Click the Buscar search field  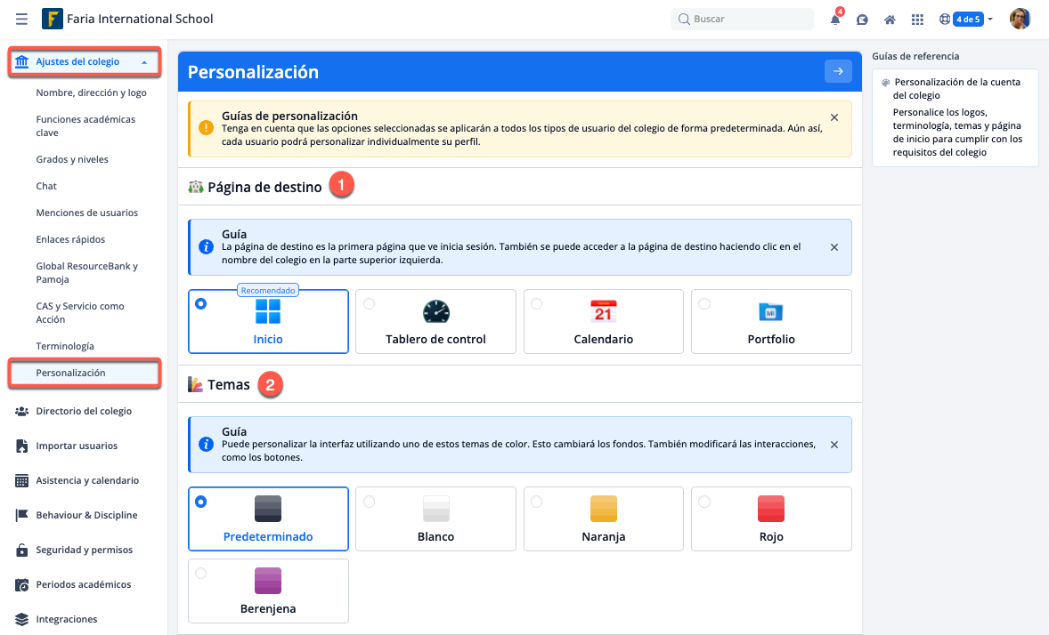[x=742, y=19]
